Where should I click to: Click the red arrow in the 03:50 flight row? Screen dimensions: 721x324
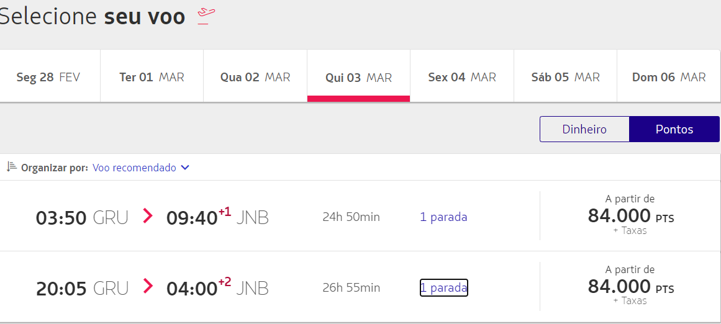[148, 216]
